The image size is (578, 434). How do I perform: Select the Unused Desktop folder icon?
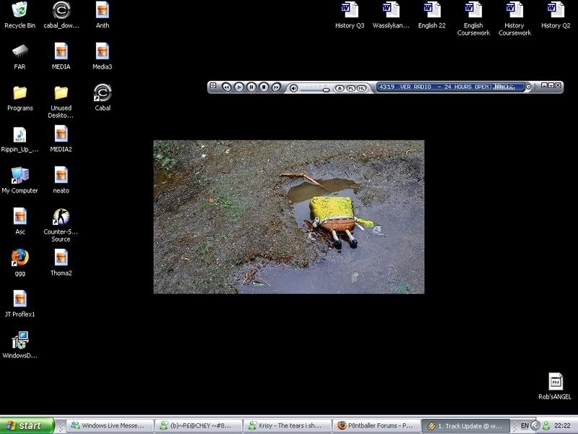click(x=61, y=101)
